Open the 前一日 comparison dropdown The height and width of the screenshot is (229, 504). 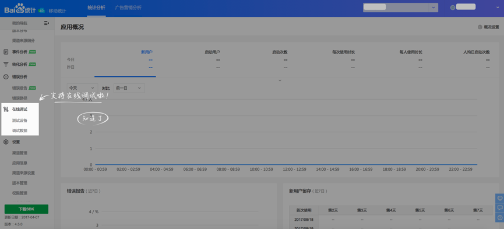tap(129, 88)
